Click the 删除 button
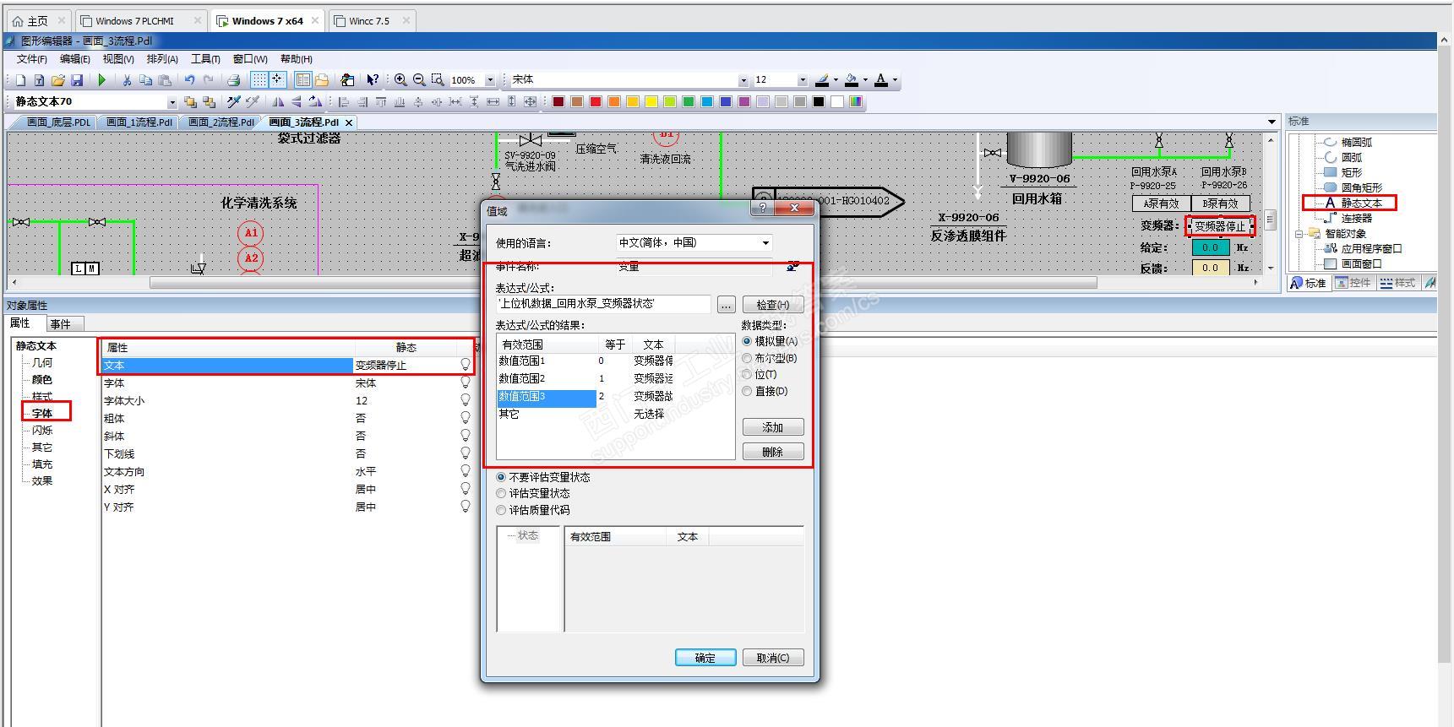 coord(773,452)
